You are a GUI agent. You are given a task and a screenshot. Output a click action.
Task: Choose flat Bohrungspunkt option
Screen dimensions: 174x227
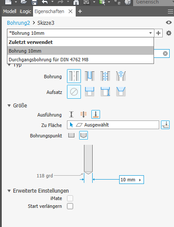click(71, 135)
